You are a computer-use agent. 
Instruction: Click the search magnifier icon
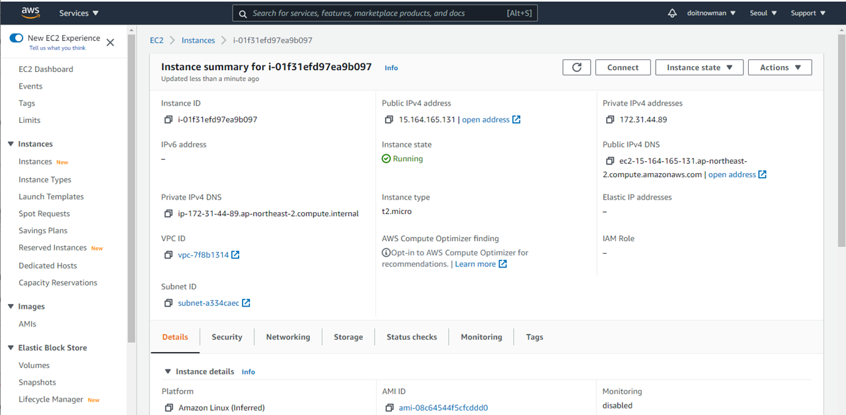pyautogui.click(x=243, y=13)
